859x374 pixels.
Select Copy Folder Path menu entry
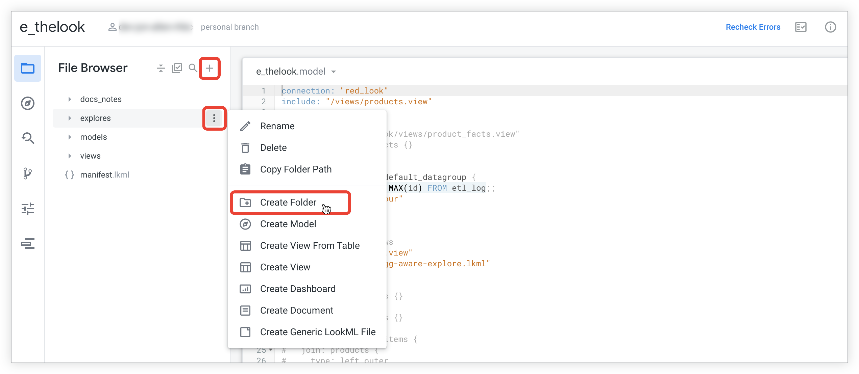pyautogui.click(x=296, y=169)
